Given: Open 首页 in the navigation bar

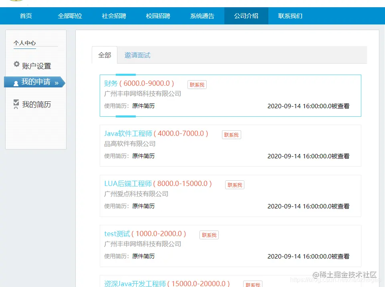Looking at the screenshot, I should (x=26, y=16).
